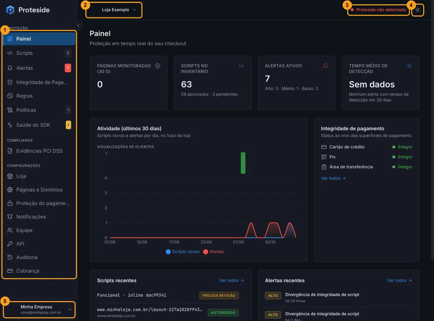Open Evidências PCI DSS page
The width and height of the screenshot is (434, 321).
click(39, 151)
